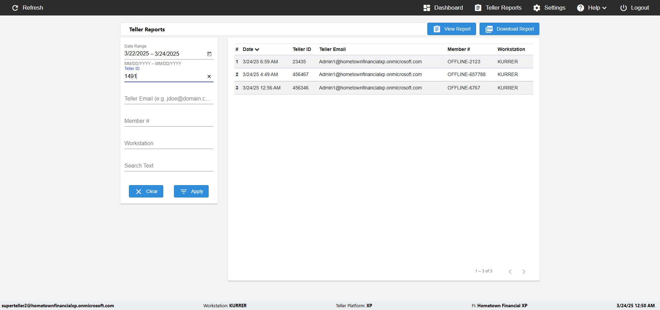Click the Teller Email column header

click(332, 49)
